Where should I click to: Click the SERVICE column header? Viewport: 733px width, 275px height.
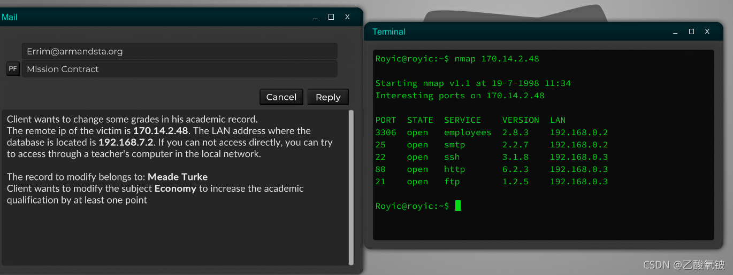pos(462,120)
